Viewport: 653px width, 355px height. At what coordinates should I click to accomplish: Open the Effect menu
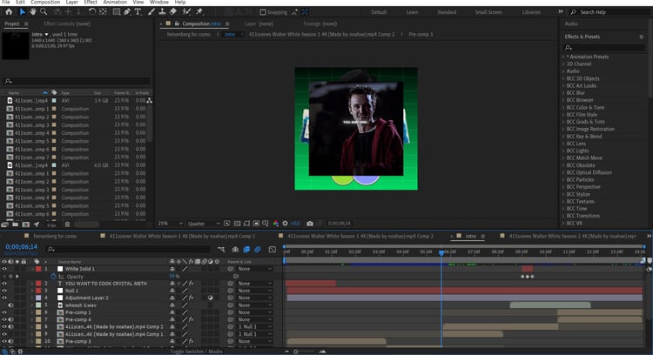click(91, 2)
